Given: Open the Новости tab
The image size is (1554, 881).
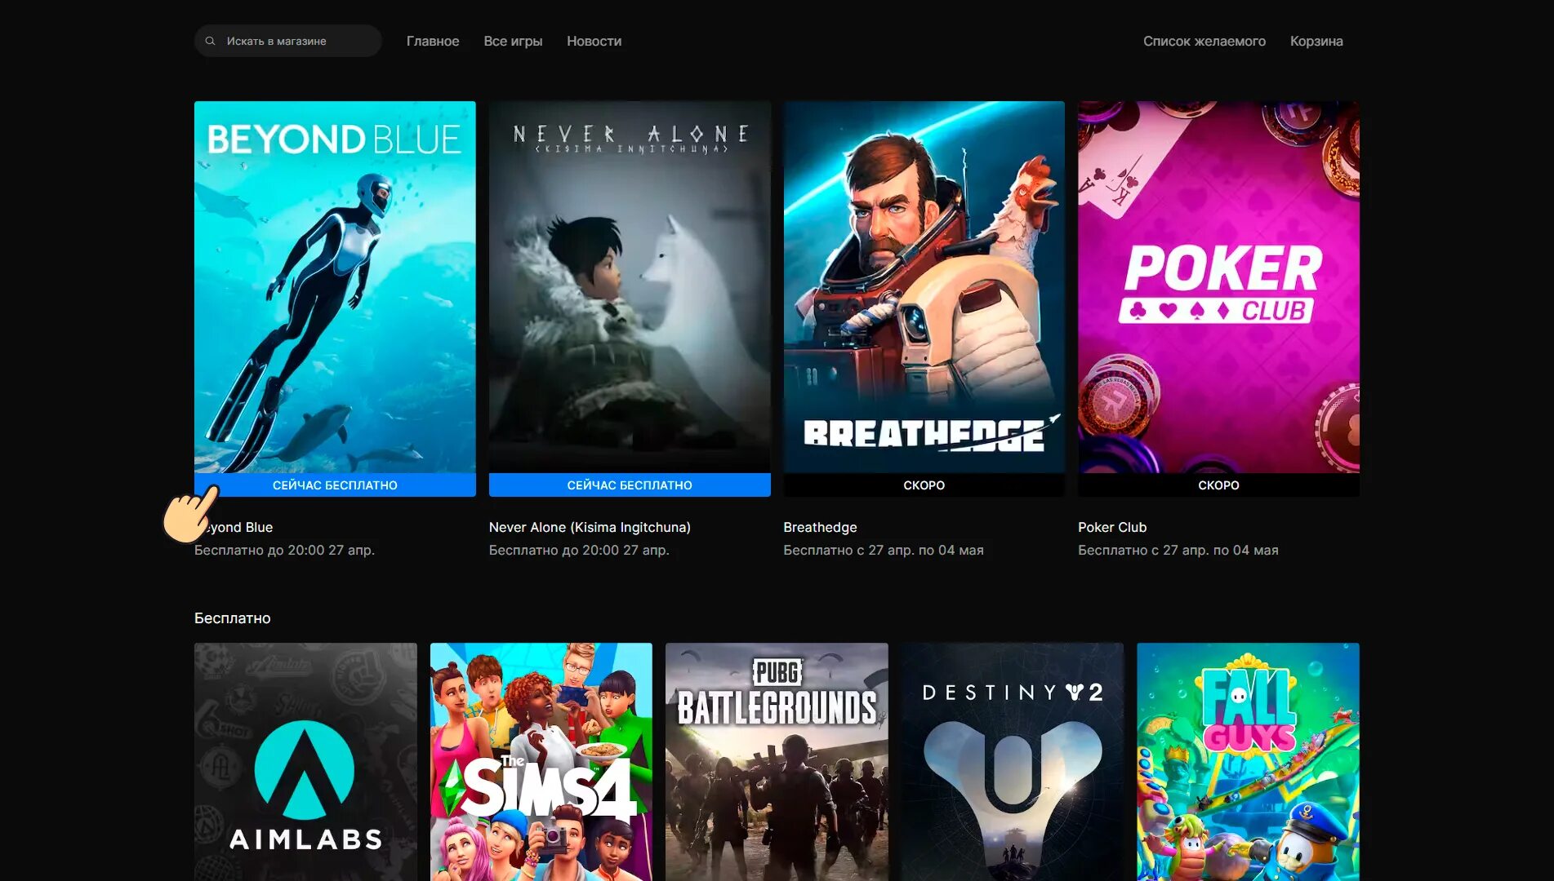Looking at the screenshot, I should point(594,41).
